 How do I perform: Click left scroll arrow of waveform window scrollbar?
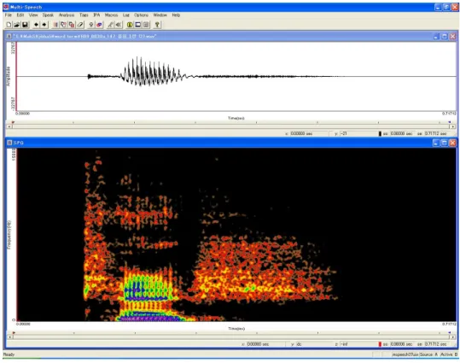(x=9, y=126)
